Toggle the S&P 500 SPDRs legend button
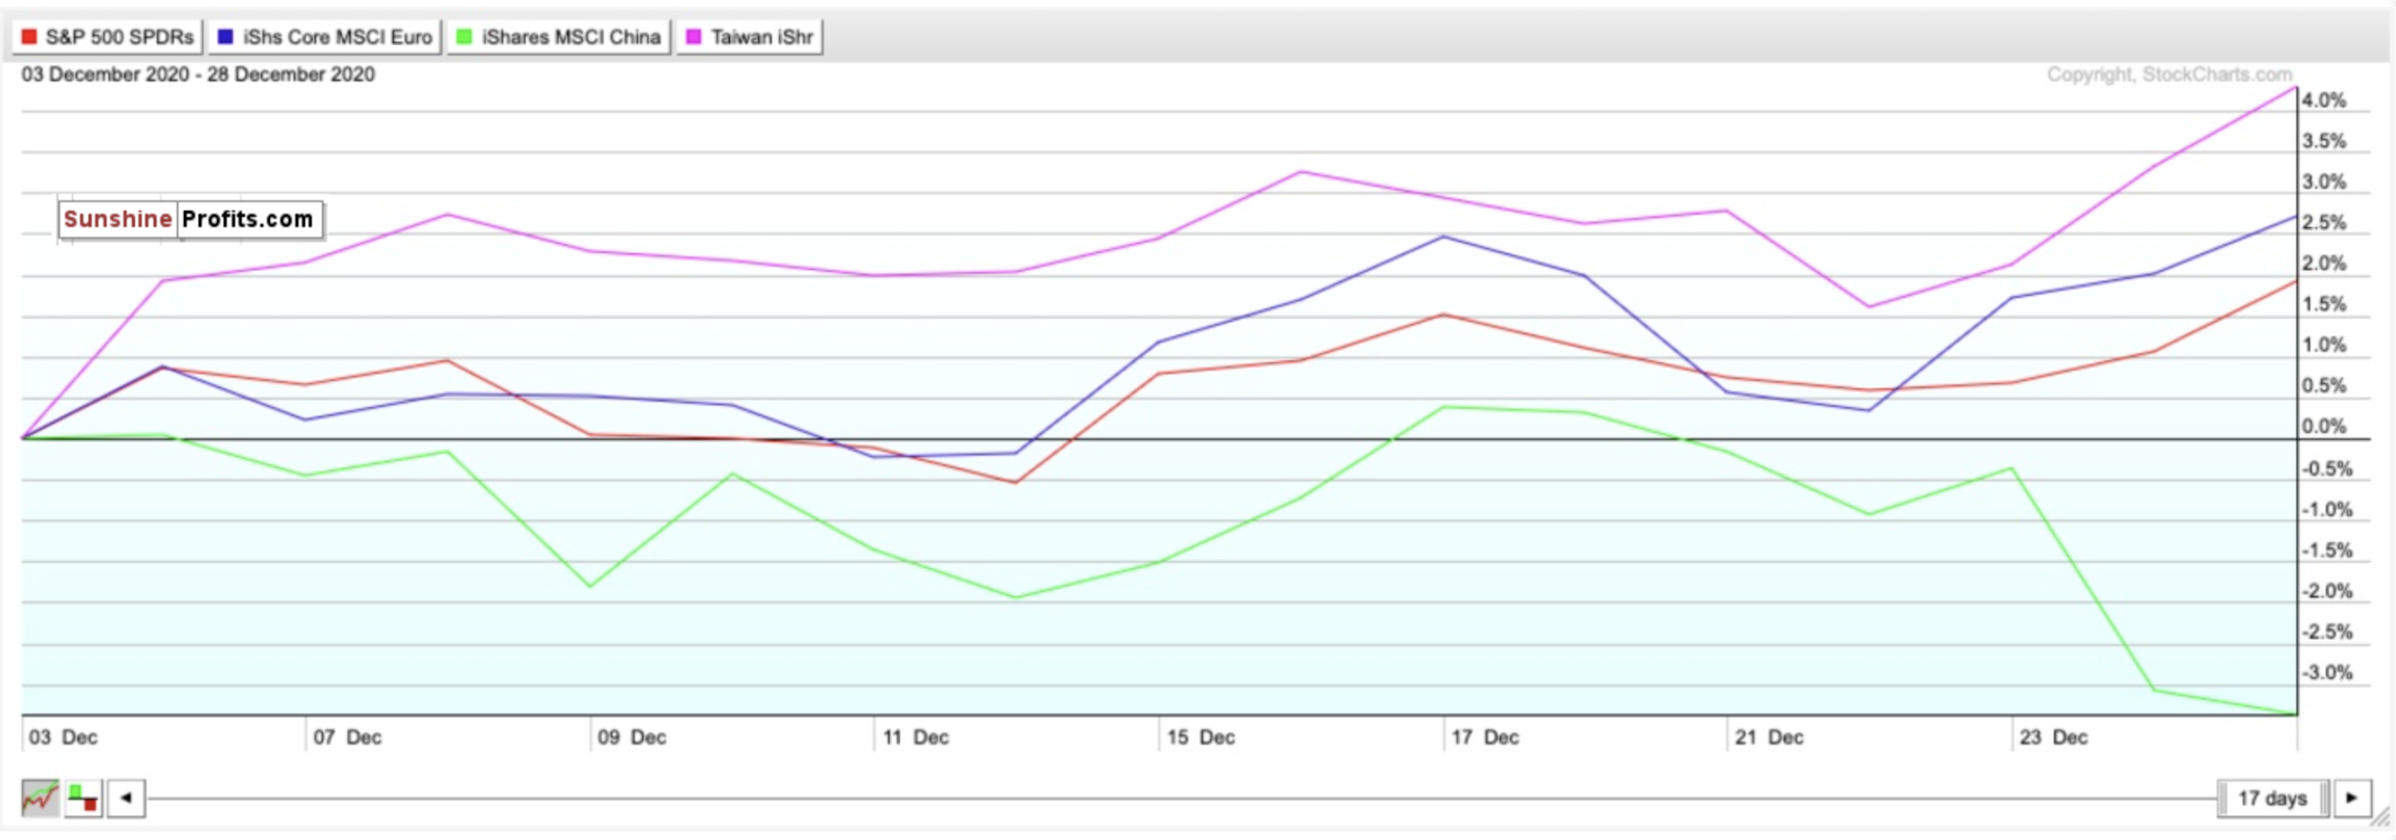Screen dimensions: 2396x840 click(x=107, y=37)
